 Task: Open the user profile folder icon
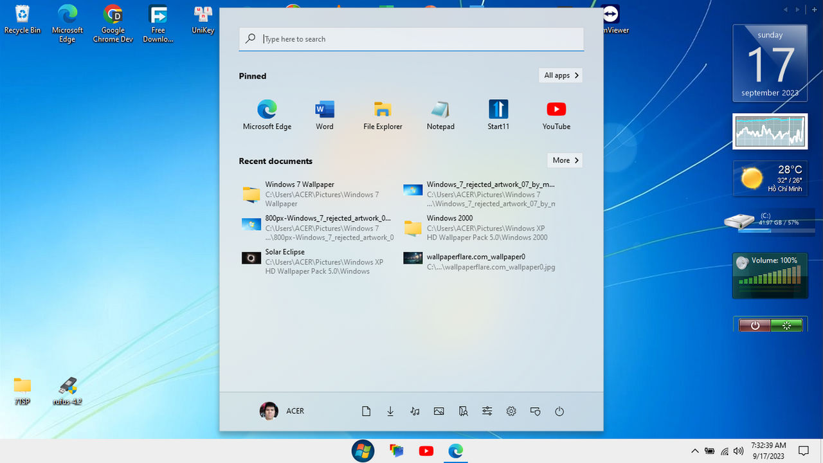[x=463, y=412]
